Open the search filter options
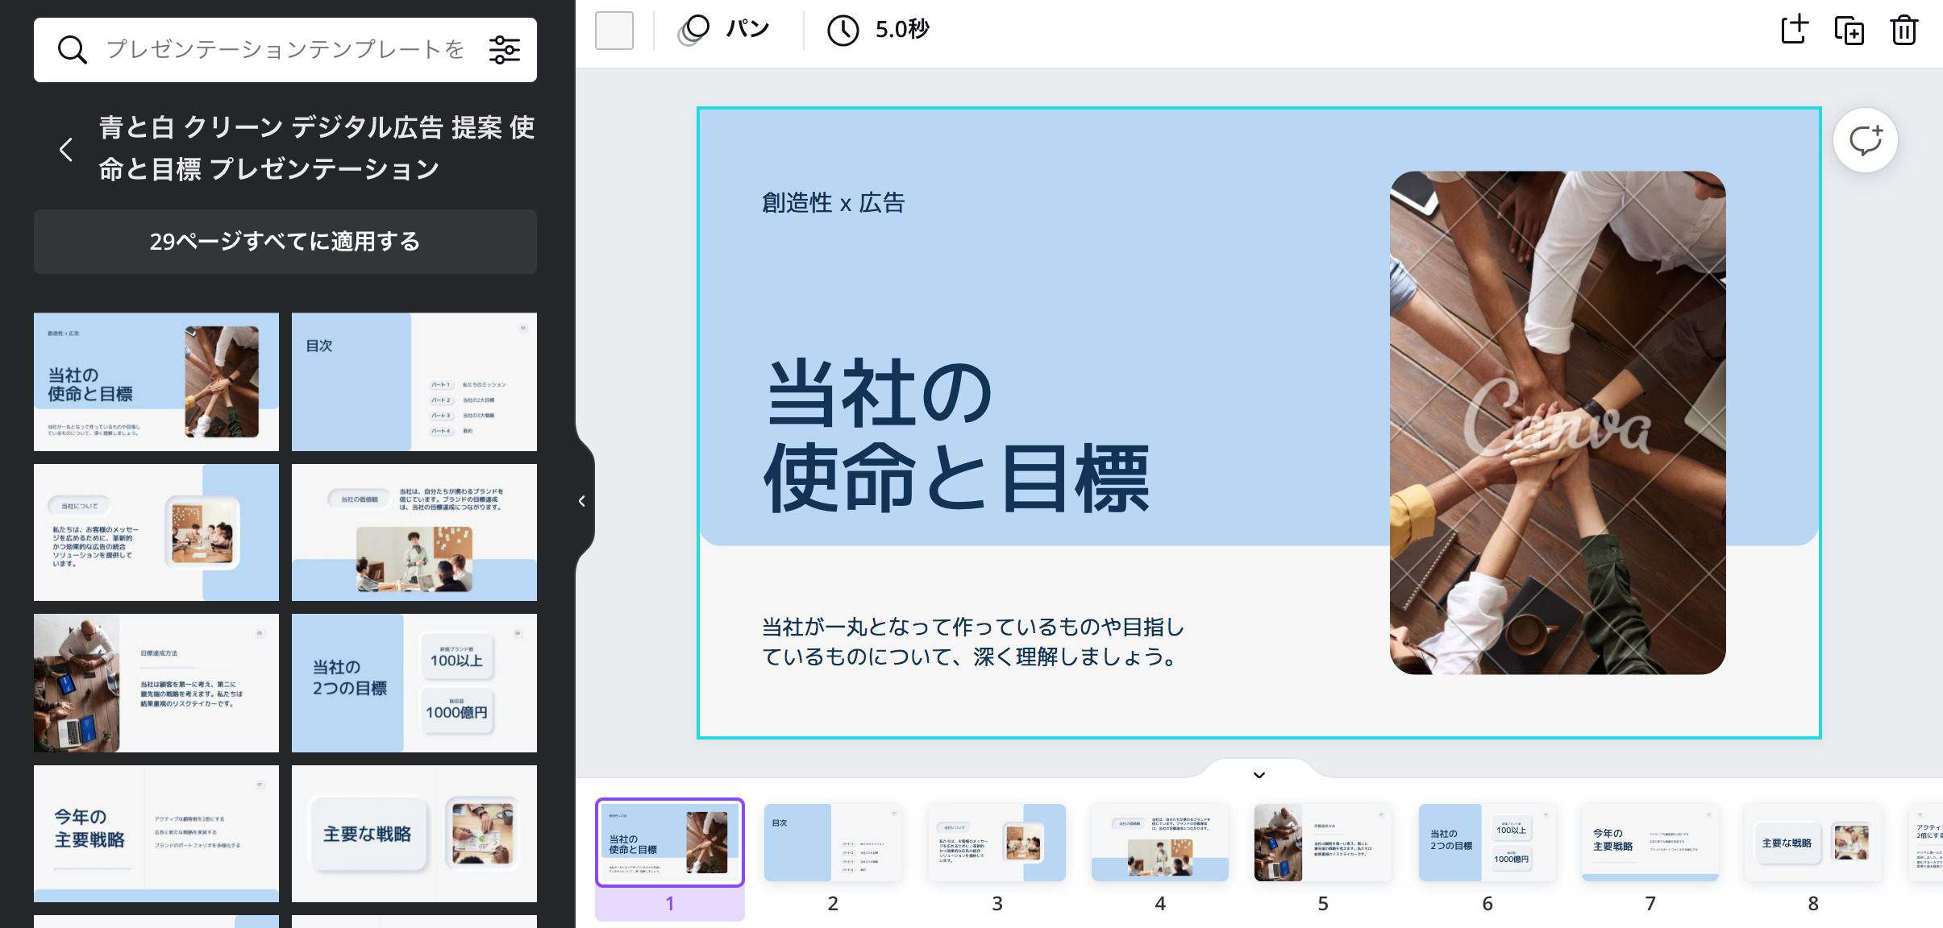The image size is (1943, 928). 505,50
